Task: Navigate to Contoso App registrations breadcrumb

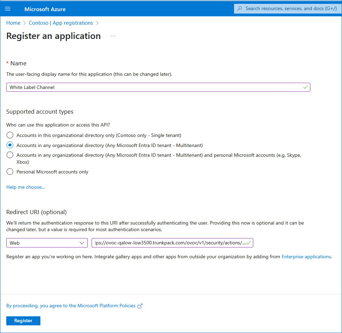Action: [x=61, y=23]
